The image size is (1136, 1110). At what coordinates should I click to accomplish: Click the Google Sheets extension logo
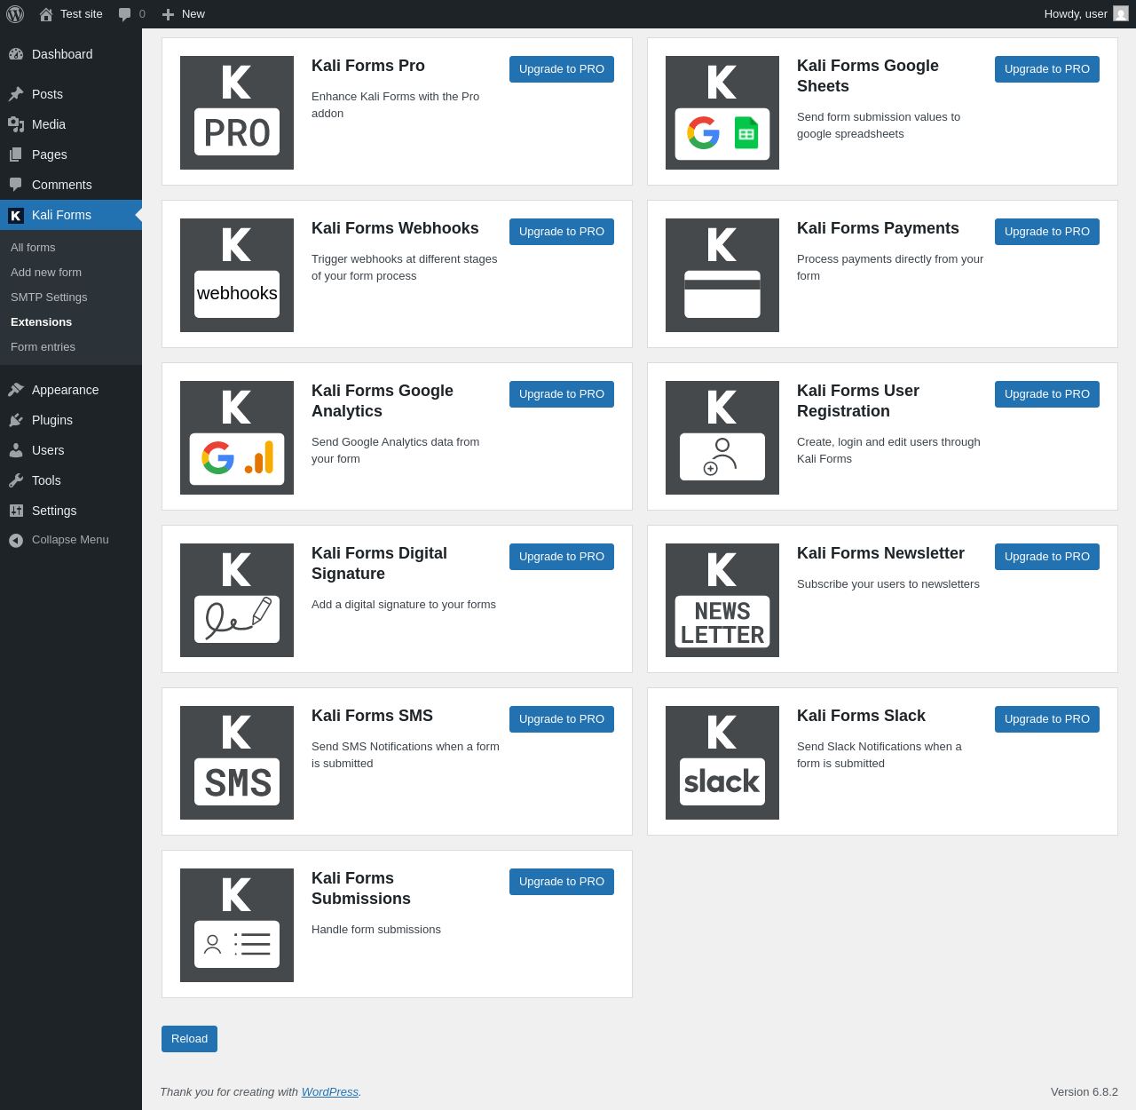pyautogui.click(x=722, y=113)
